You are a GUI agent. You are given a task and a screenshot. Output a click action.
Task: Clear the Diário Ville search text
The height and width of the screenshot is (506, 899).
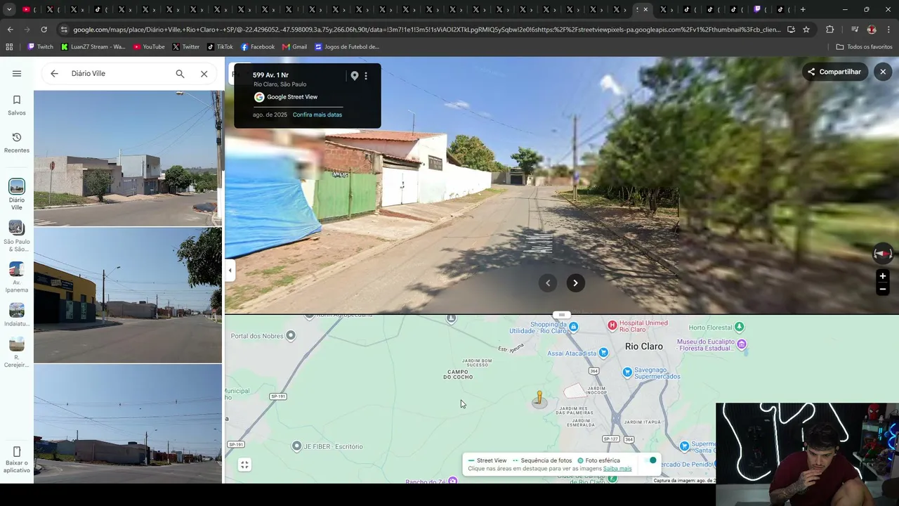click(x=204, y=73)
